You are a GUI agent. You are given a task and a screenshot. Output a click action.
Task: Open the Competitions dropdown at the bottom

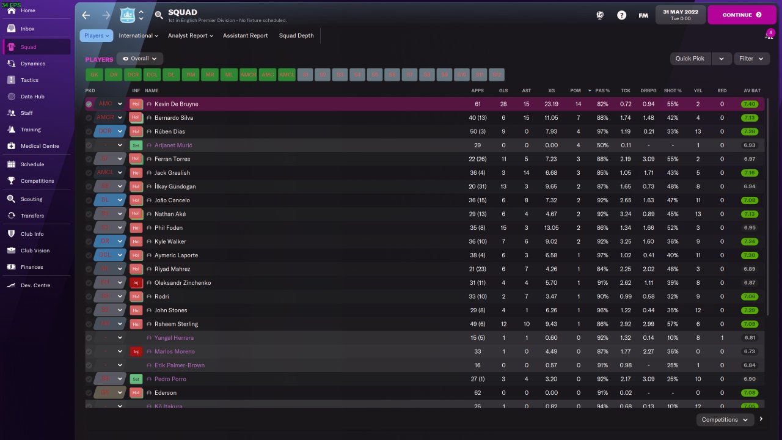[725, 420]
